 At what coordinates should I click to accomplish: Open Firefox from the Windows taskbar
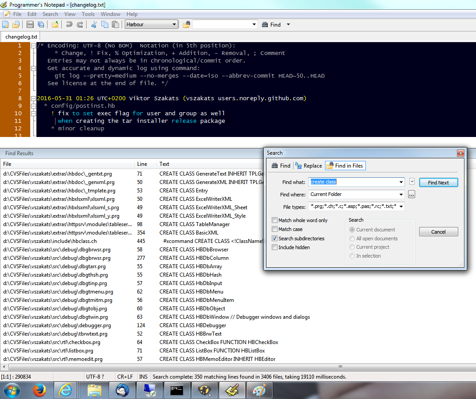pyautogui.click(x=40, y=390)
